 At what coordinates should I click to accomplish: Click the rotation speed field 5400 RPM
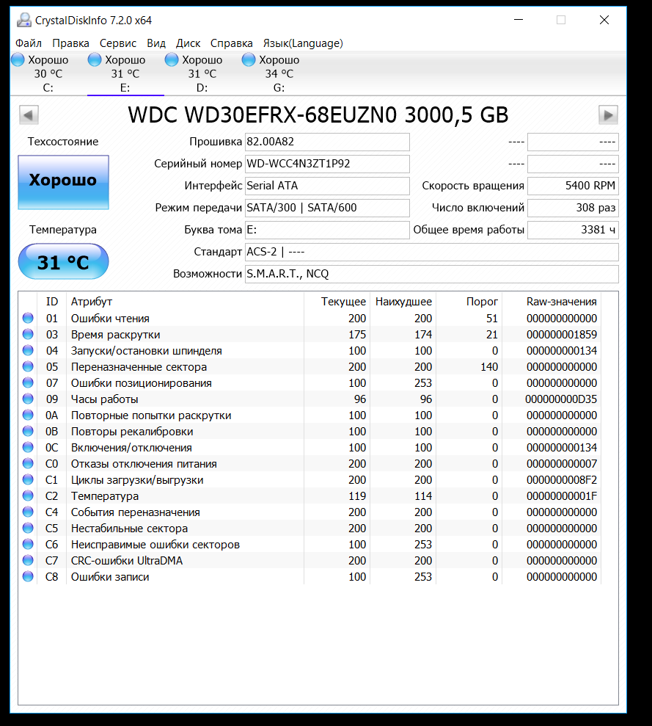(x=573, y=186)
